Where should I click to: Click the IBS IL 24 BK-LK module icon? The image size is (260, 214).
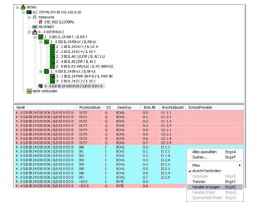(x=46, y=71)
